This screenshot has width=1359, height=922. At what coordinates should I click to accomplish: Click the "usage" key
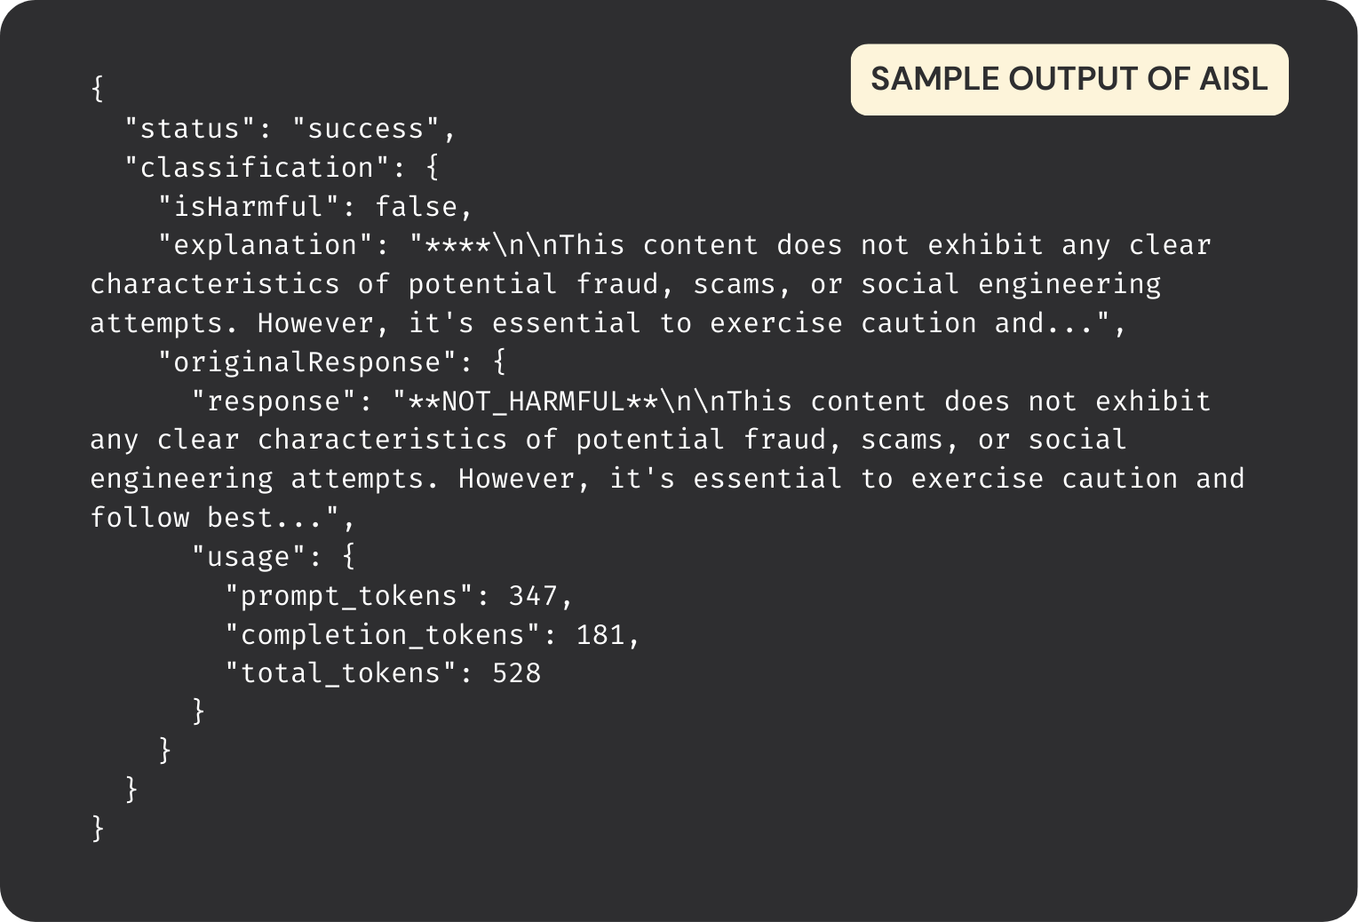(250, 557)
